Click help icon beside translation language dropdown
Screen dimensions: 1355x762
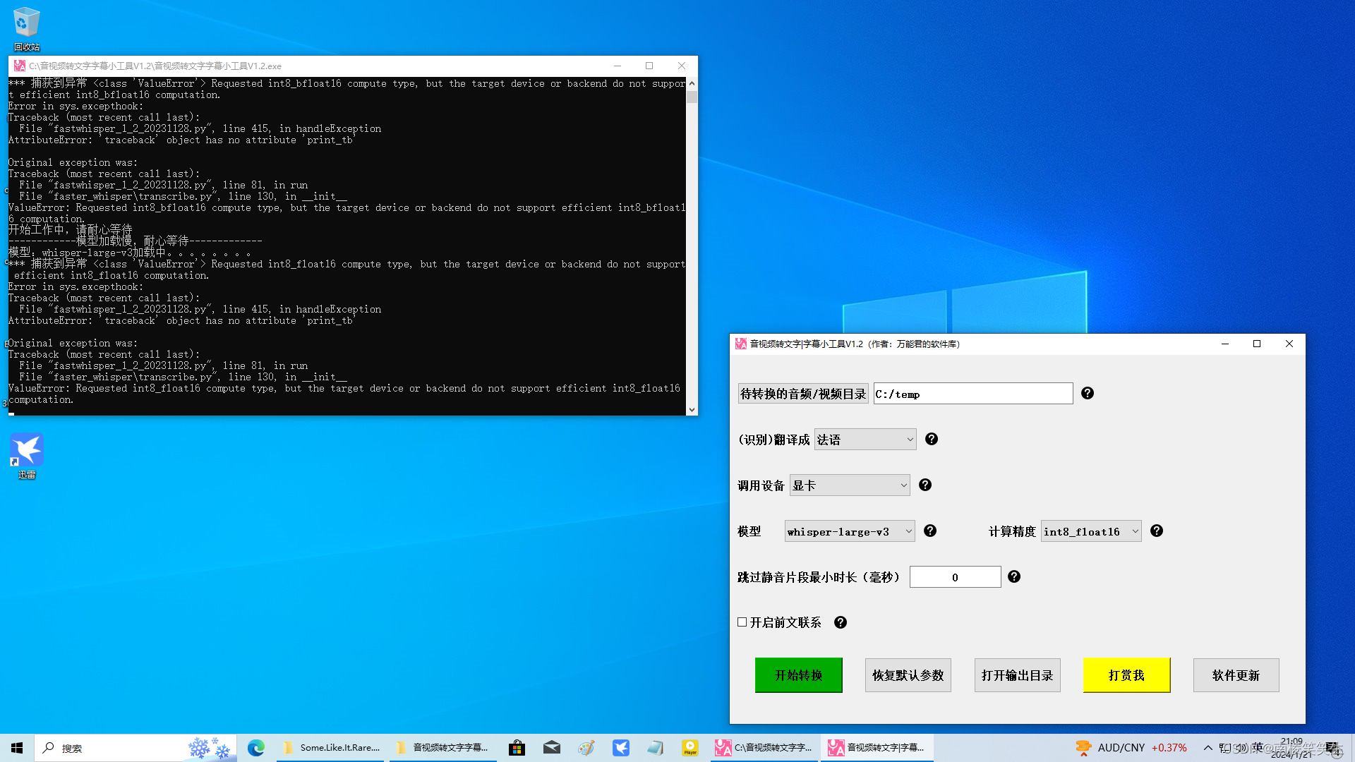pyautogui.click(x=931, y=439)
